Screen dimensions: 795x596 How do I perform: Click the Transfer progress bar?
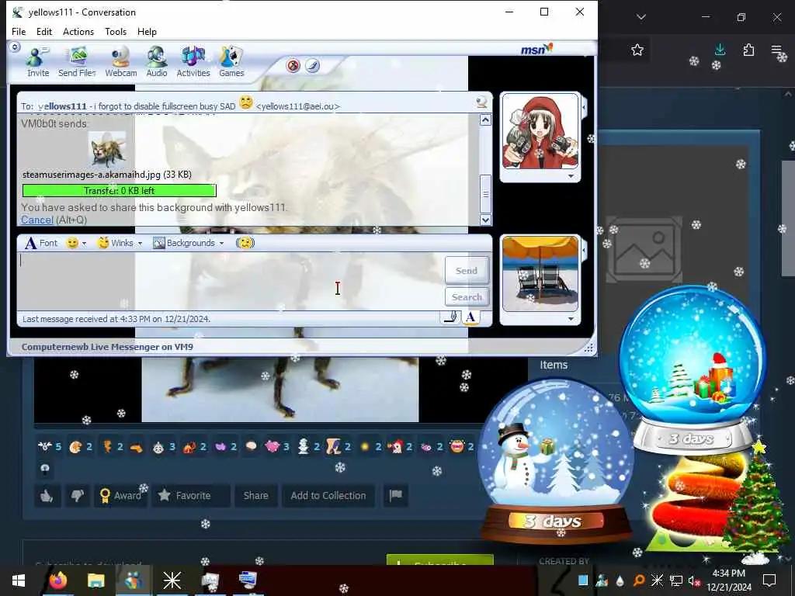coord(119,191)
